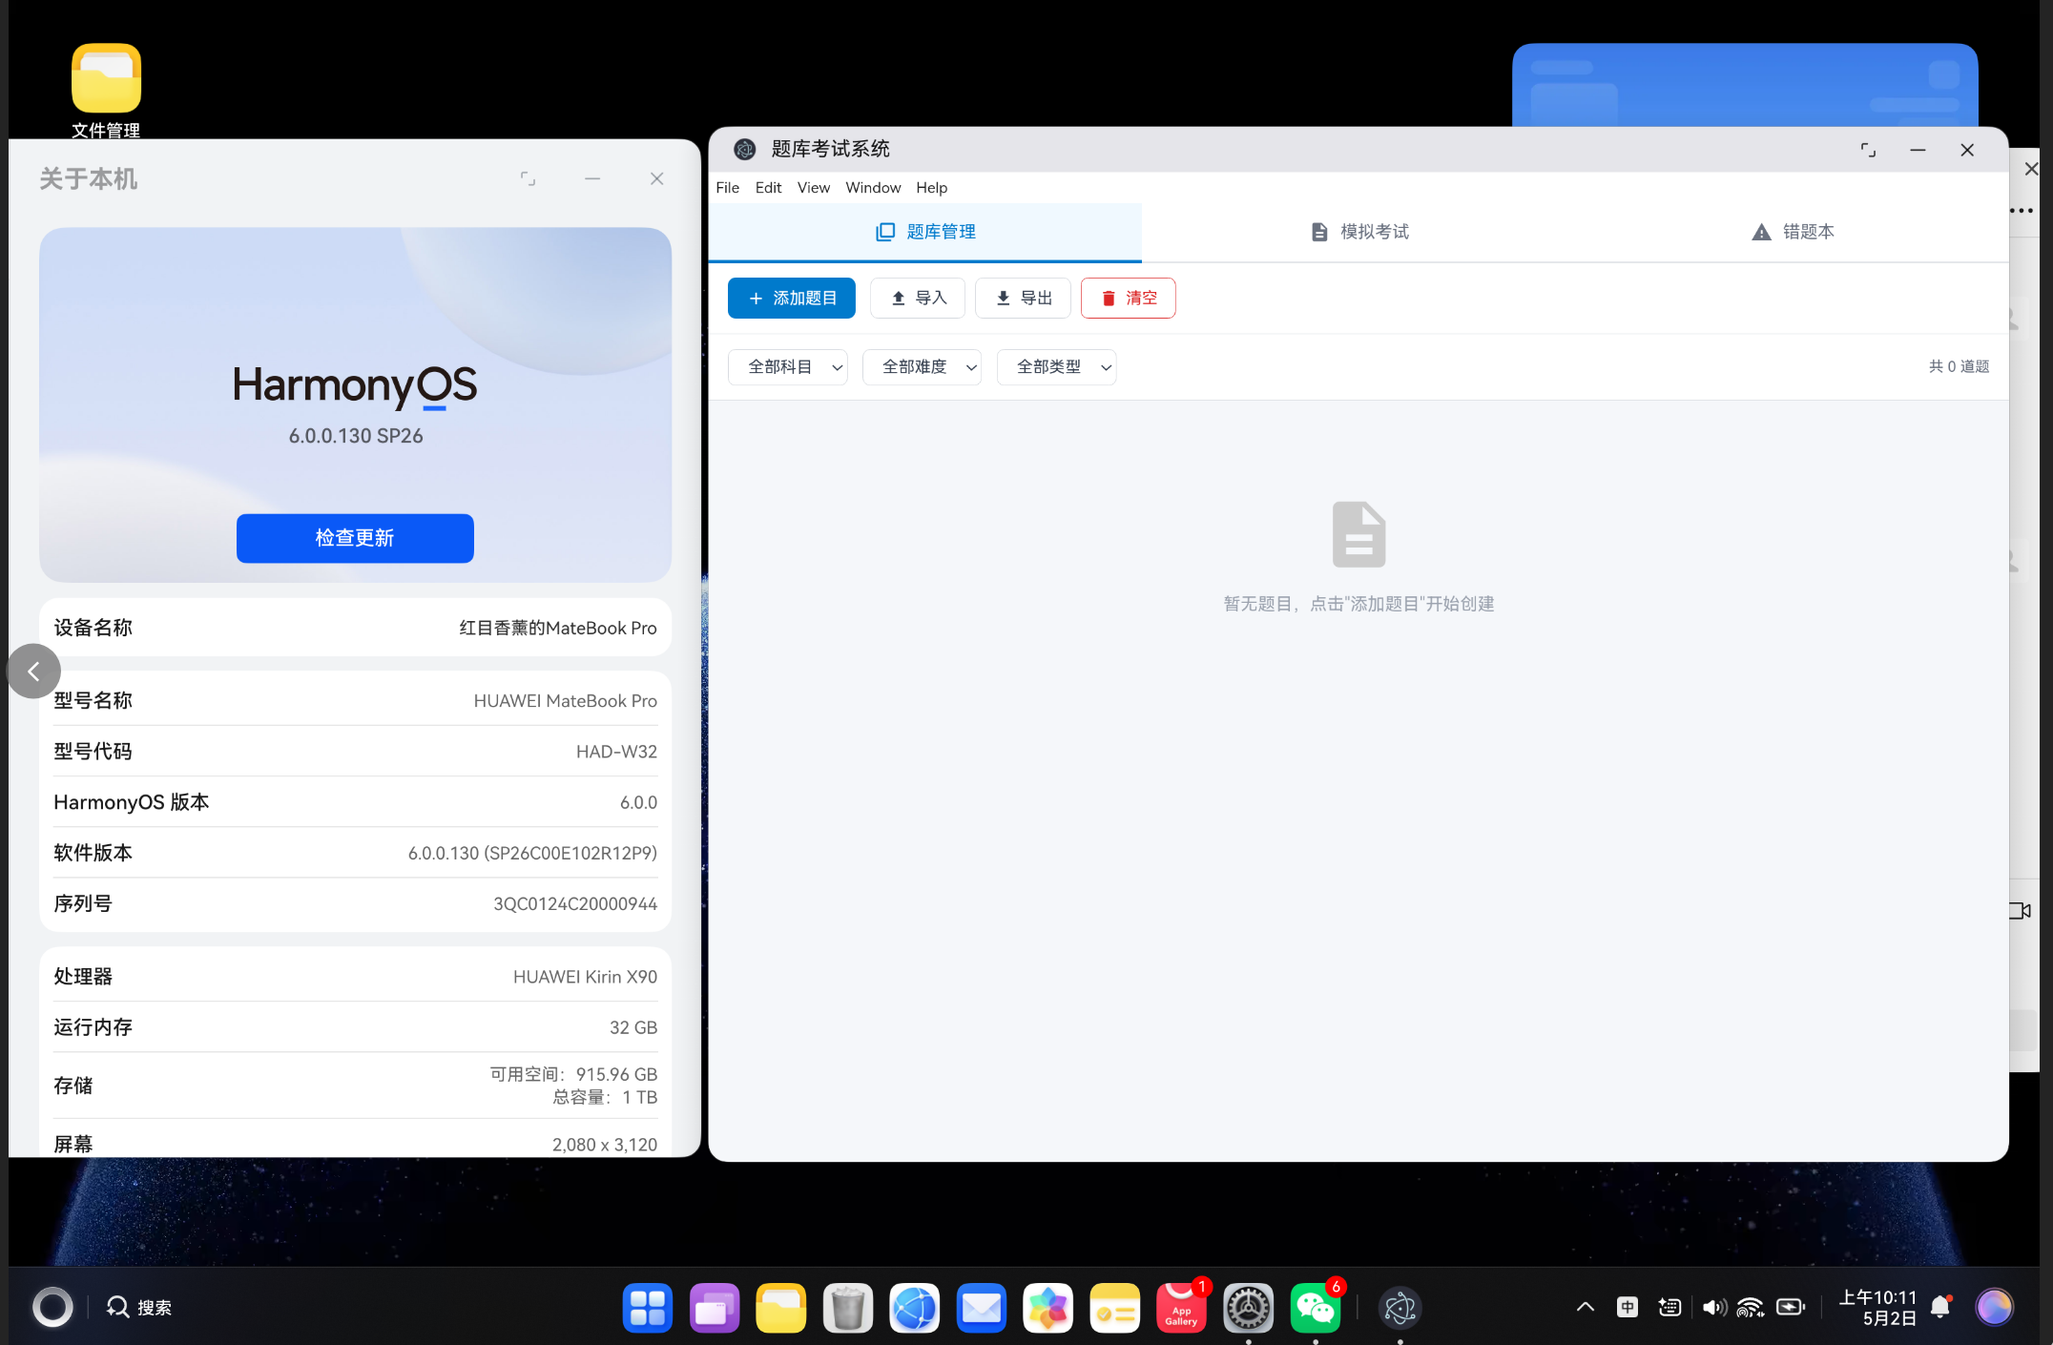Click the 运行内存 32 GB row
This screenshot has height=1345, width=2053.
point(355,1027)
